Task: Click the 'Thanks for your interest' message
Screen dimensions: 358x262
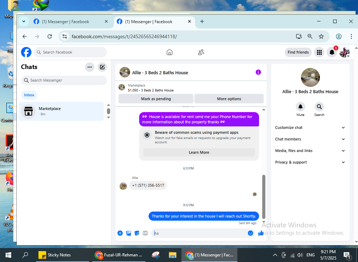Action: (x=204, y=216)
